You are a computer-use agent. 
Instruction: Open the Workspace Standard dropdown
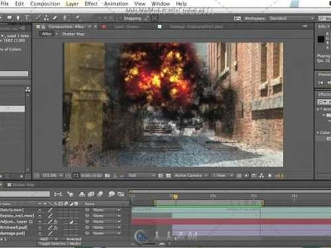coord(291,19)
